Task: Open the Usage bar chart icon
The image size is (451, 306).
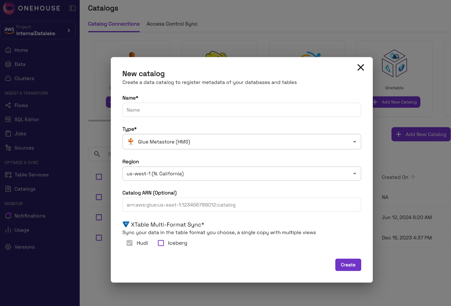Action: click(8, 230)
